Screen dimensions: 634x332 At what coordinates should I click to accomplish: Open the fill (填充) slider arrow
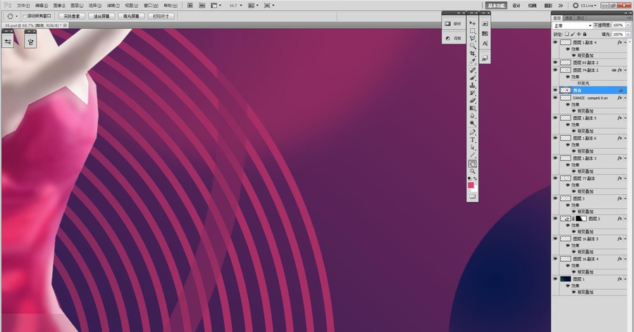(x=628, y=34)
